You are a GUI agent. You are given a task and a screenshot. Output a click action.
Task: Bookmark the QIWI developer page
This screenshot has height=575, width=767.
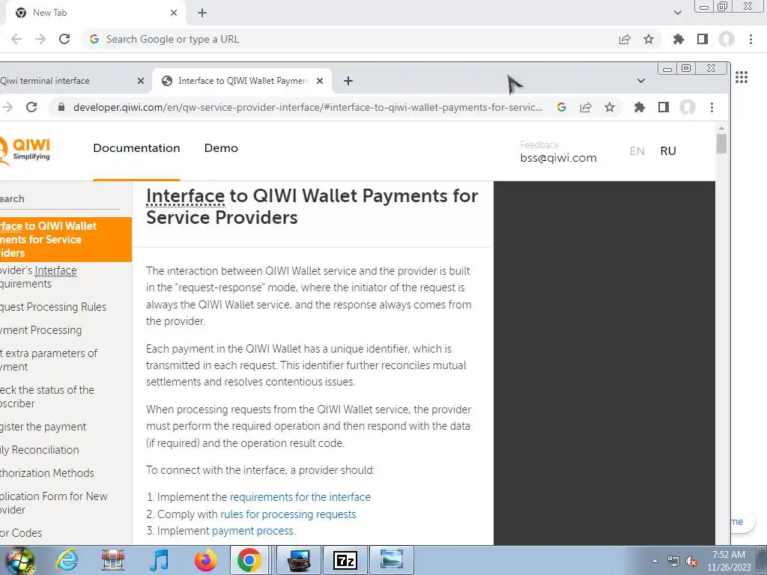click(x=610, y=107)
